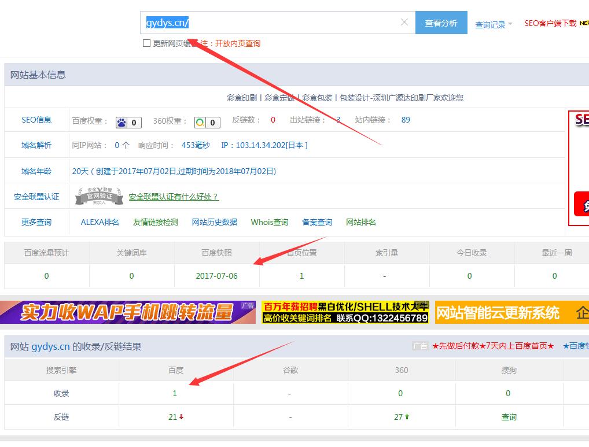Click the gydys.cn/ URL input field
The width and height of the screenshot is (589, 447).
(278, 23)
